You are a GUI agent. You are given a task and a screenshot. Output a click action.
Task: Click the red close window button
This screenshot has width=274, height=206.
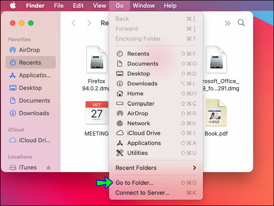point(13,23)
